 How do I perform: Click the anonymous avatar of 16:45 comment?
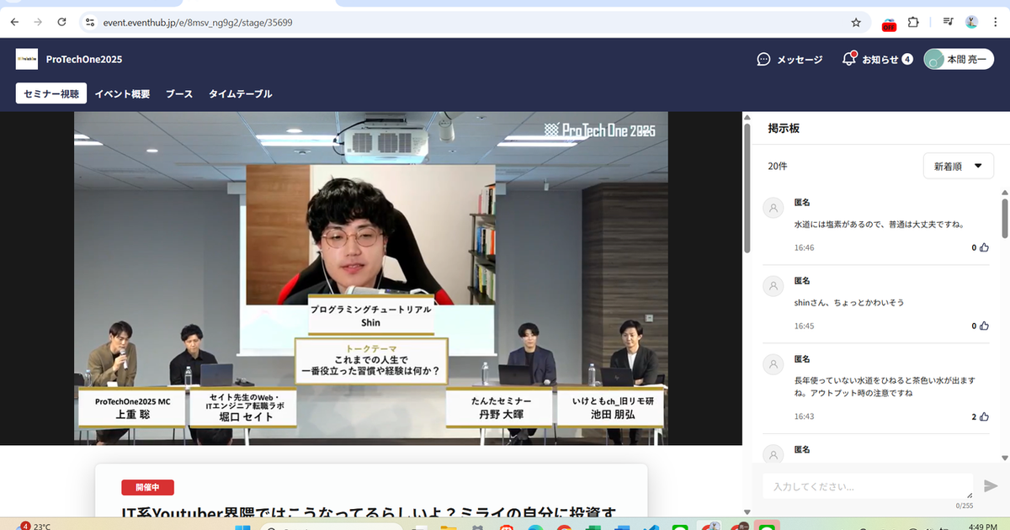click(x=773, y=286)
